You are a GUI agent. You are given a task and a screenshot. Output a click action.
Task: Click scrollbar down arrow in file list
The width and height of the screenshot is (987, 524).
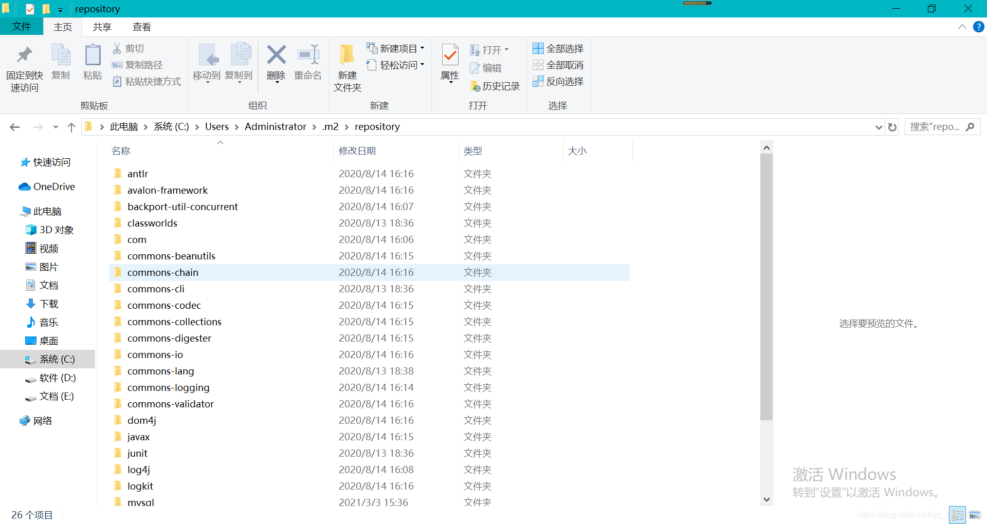766,499
